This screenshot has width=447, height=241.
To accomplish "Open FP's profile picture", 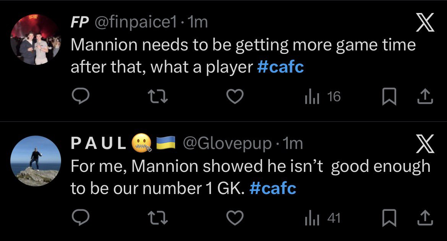I will point(36,39).
